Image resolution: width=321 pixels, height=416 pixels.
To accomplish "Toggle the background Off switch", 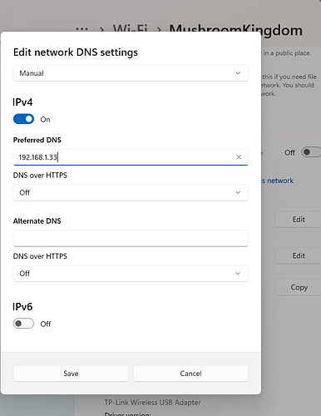I will (x=311, y=152).
